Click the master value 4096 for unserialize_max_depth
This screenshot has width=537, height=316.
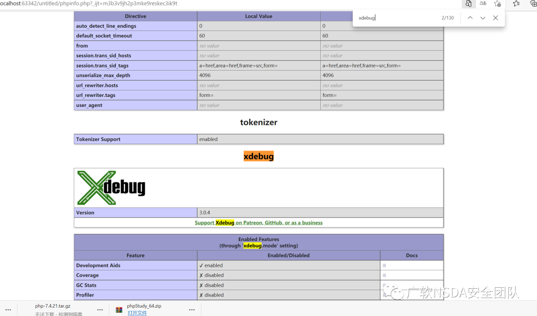[x=328, y=76]
